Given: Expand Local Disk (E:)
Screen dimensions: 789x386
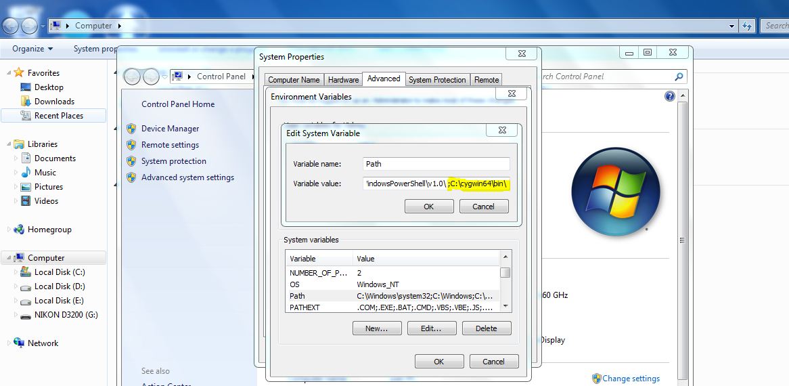Looking at the screenshot, I should click(16, 301).
